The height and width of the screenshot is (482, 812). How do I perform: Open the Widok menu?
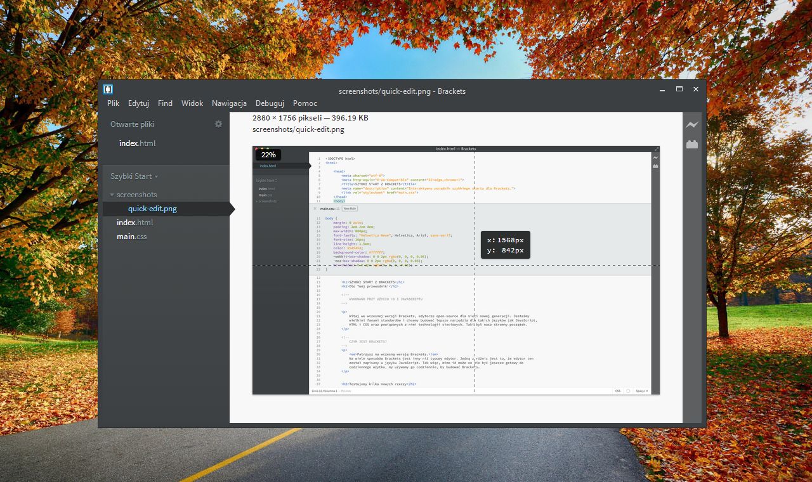(x=192, y=103)
